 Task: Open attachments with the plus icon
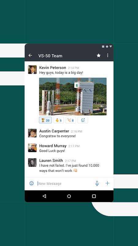(107, 183)
